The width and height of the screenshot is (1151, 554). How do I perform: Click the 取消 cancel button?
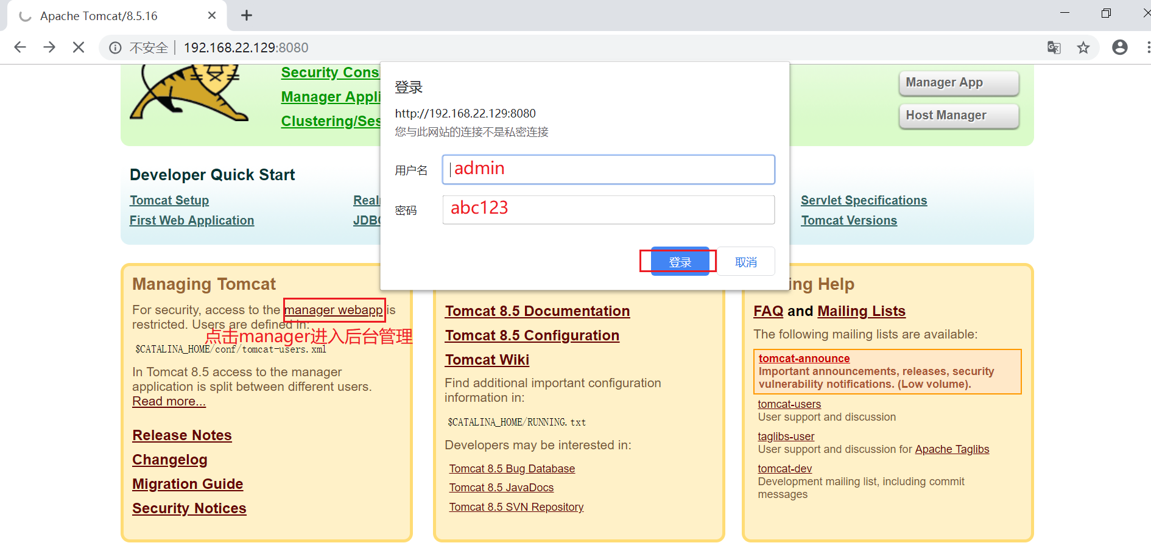pyautogui.click(x=746, y=262)
